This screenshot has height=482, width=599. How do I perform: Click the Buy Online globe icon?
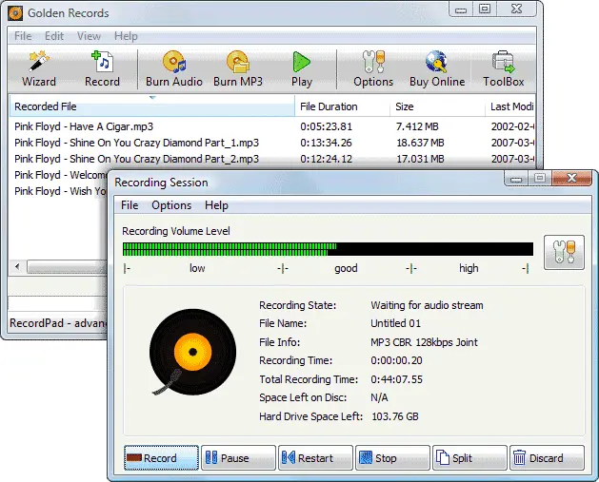[x=437, y=69]
